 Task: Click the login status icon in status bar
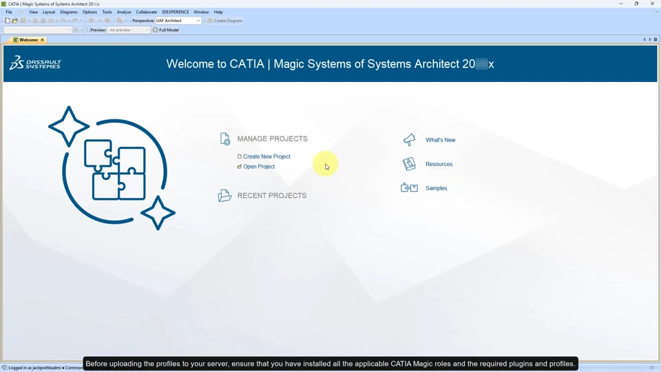[x=5, y=368]
